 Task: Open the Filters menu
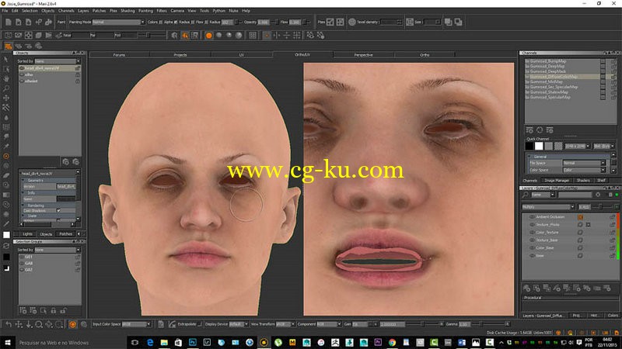point(162,11)
